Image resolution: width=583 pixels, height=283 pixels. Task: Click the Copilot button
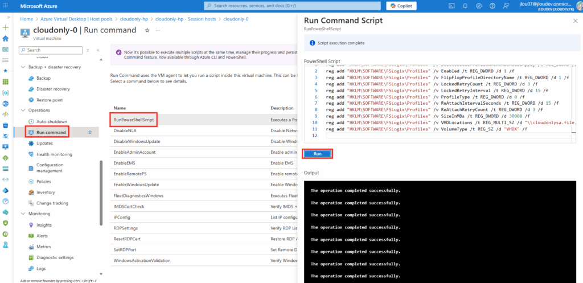[x=401, y=6]
